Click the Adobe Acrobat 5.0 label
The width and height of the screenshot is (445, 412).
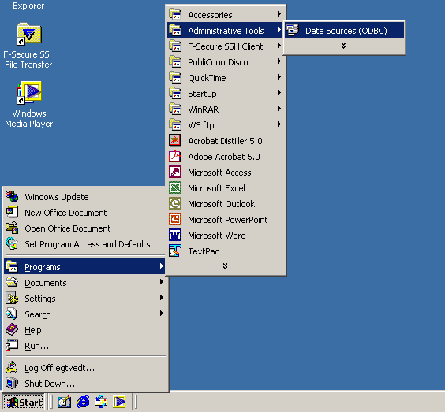224,157
